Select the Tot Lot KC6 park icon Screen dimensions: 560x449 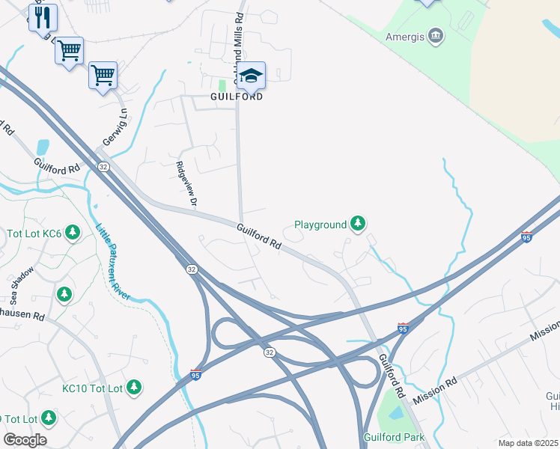tap(73, 233)
